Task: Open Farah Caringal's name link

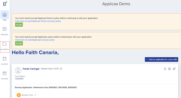Action: [31, 69]
